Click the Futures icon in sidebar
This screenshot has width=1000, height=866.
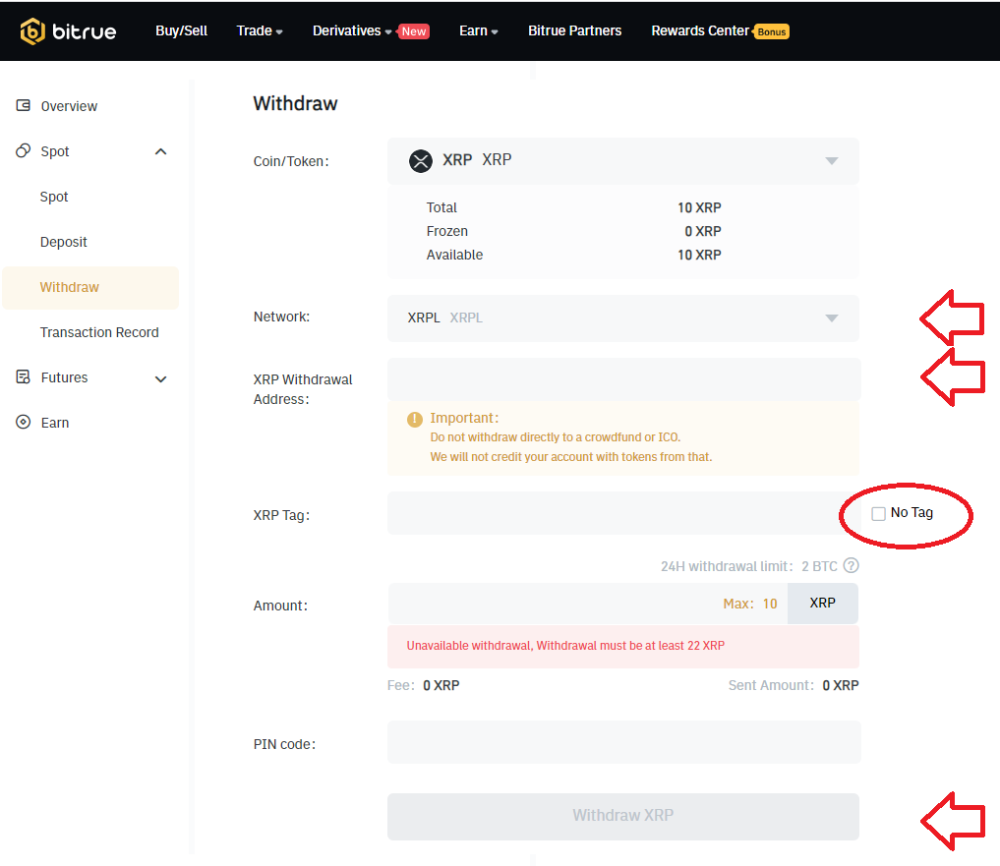(x=24, y=377)
